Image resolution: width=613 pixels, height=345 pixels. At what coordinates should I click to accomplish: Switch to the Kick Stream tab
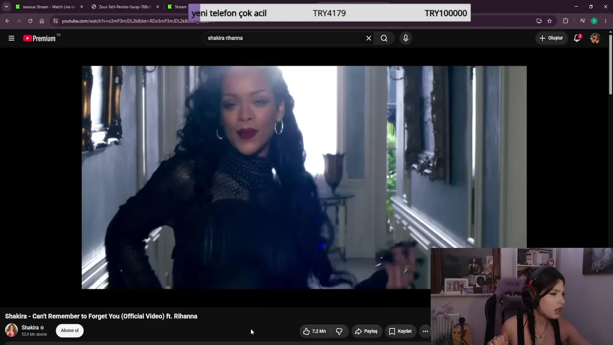point(177,7)
